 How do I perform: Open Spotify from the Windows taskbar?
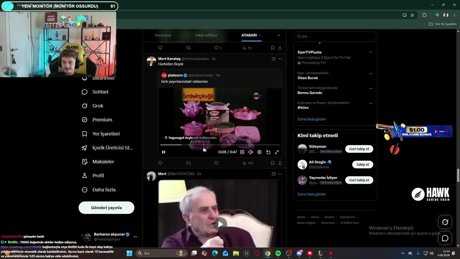tap(278, 253)
